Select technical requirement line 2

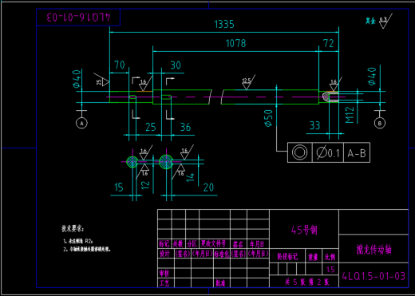click(87, 250)
